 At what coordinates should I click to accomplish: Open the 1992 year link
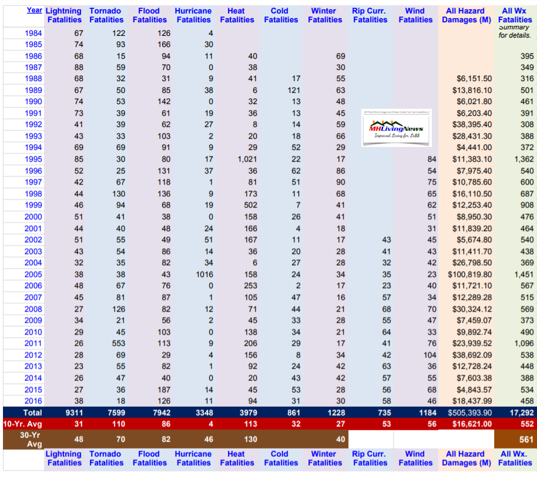[33, 125]
